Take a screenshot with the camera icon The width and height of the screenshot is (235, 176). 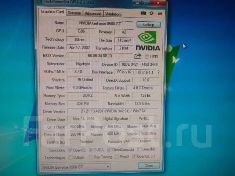[x=143, y=13]
